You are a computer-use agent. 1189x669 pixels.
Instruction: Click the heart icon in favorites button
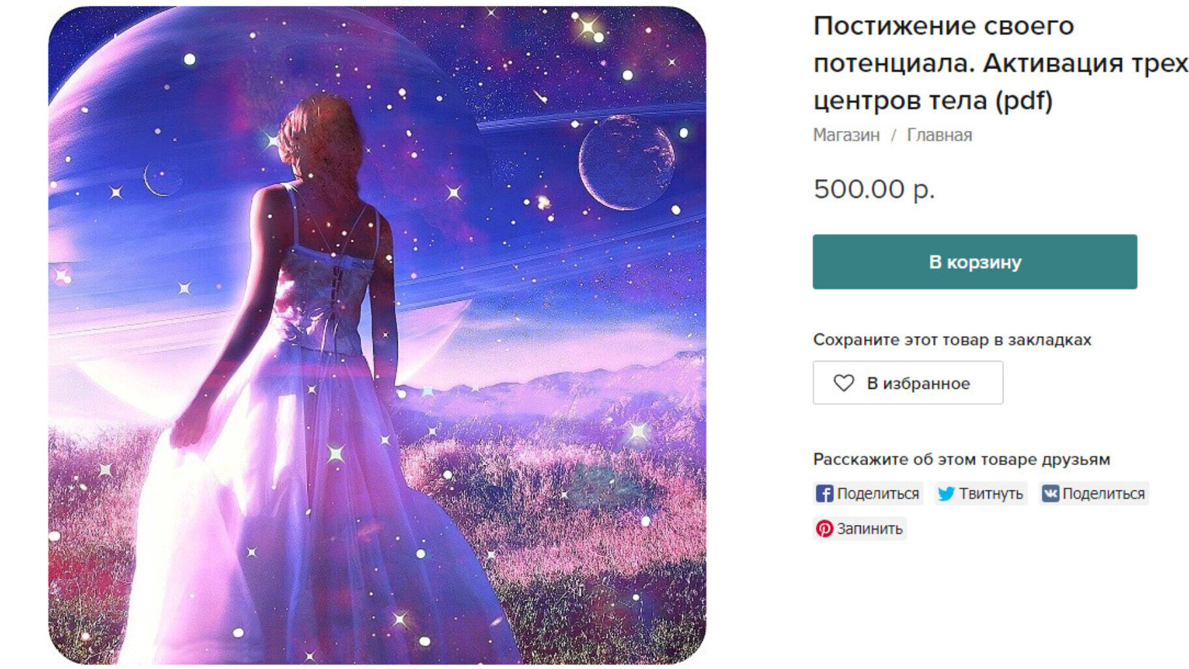coord(843,383)
